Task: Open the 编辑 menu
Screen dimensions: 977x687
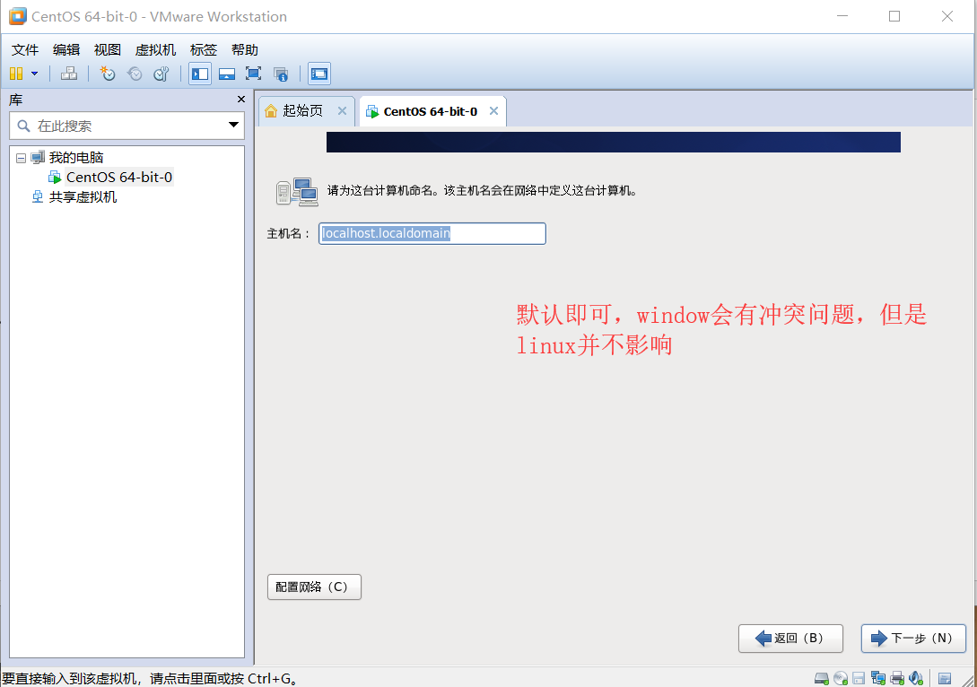Action: (66, 50)
